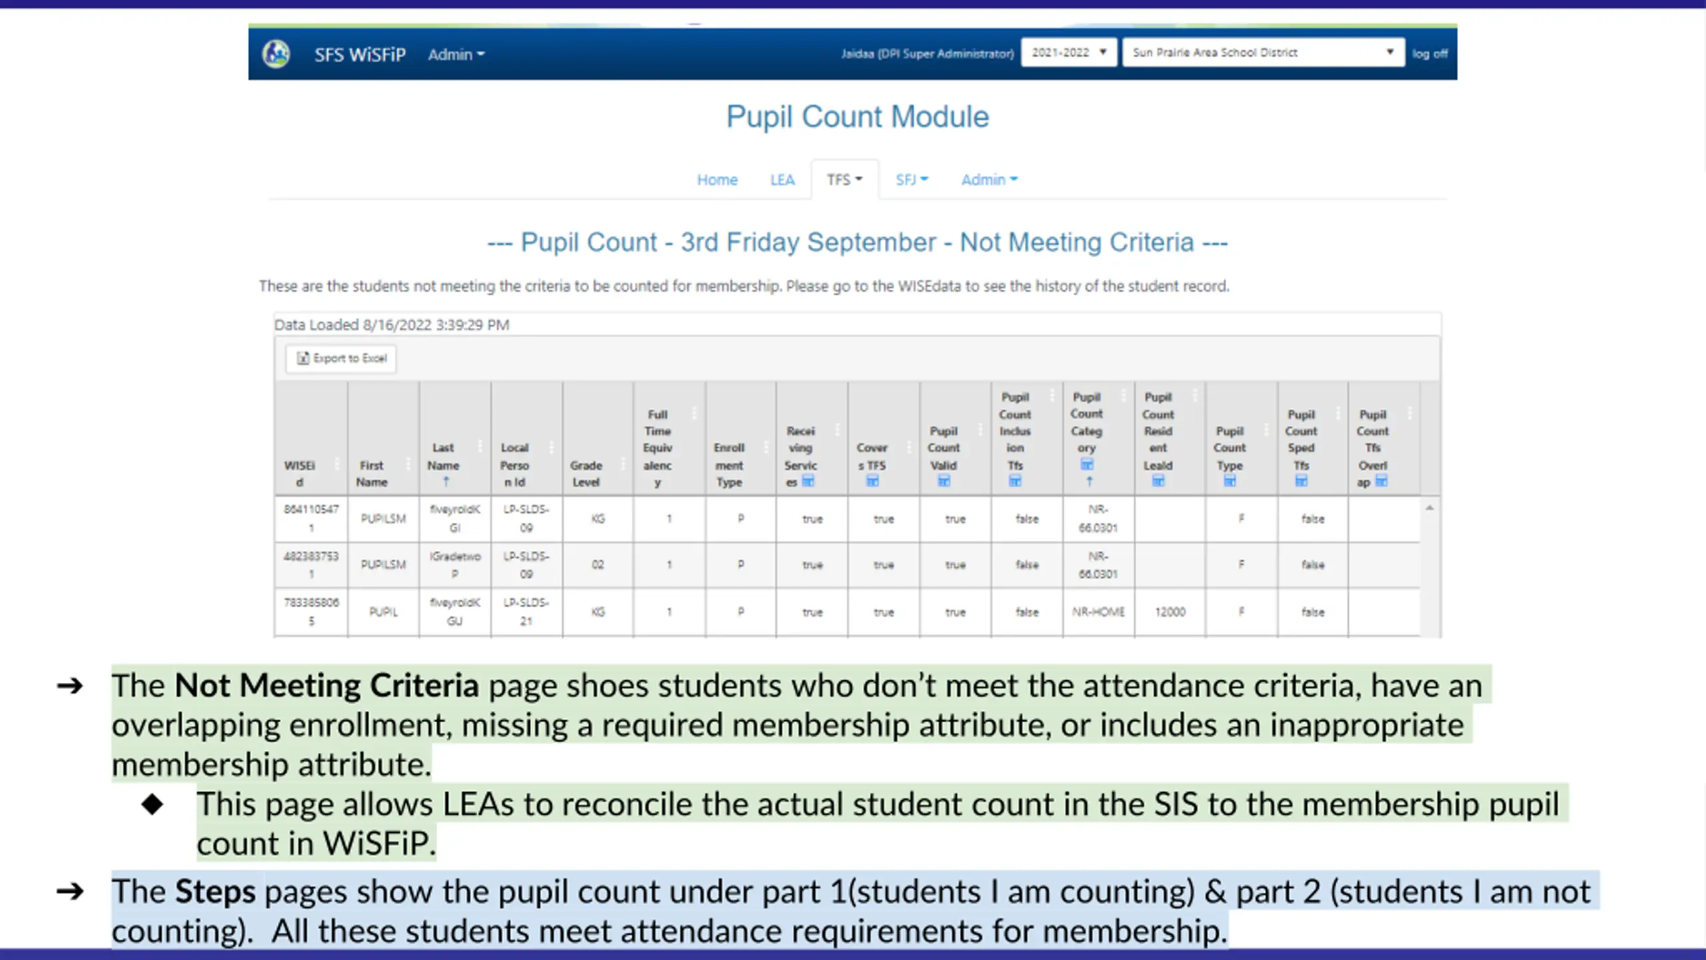Image resolution: width=1706 pixels, height=960 pixels.
Task: Sort by the WISEid column header
Action: coord(300,473)
